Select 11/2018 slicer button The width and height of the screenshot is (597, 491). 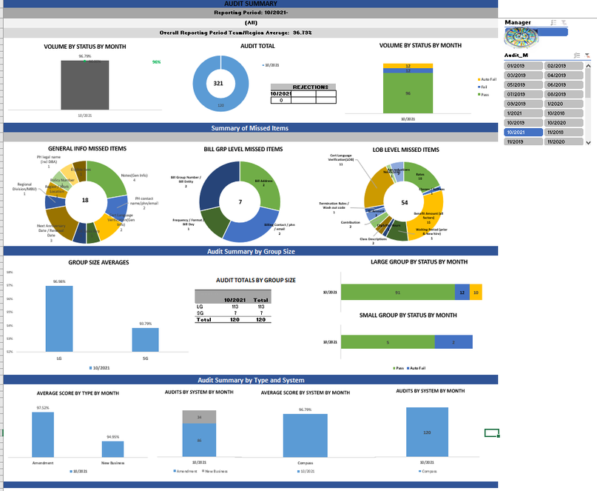(564, 133)
